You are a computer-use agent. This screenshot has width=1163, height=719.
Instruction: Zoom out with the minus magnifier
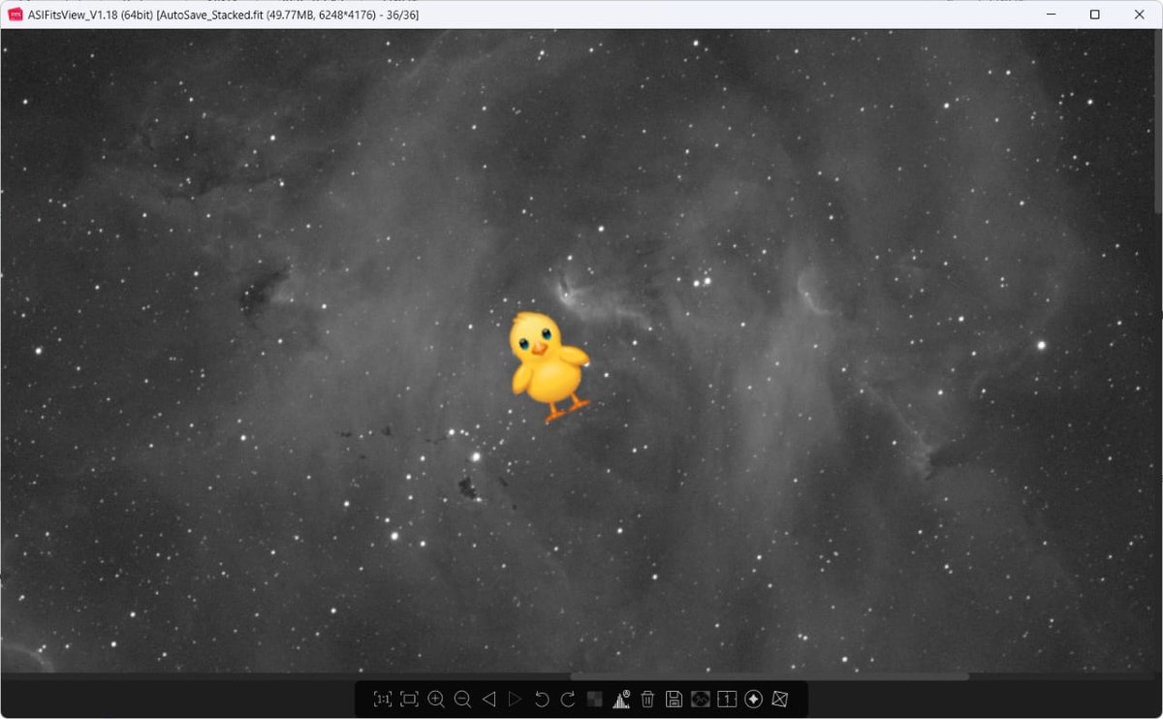pos(462,699)
